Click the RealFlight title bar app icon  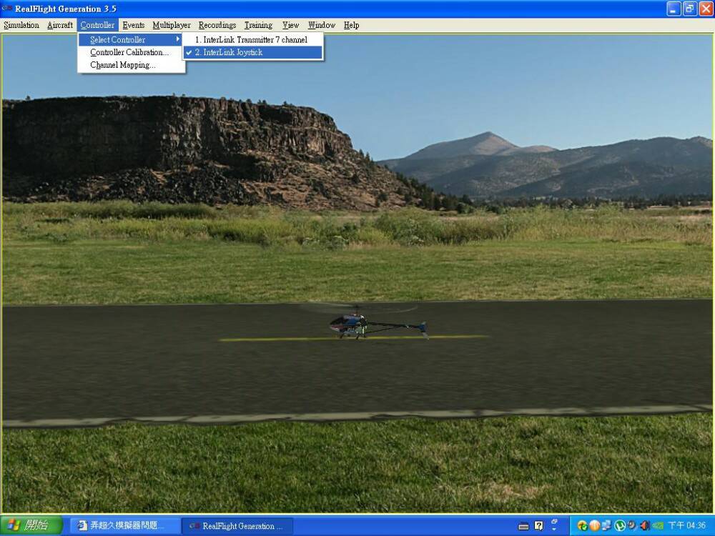7,9
